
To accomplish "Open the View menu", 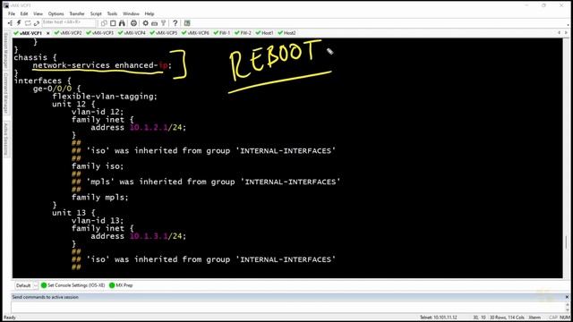I will click(38, 14).
